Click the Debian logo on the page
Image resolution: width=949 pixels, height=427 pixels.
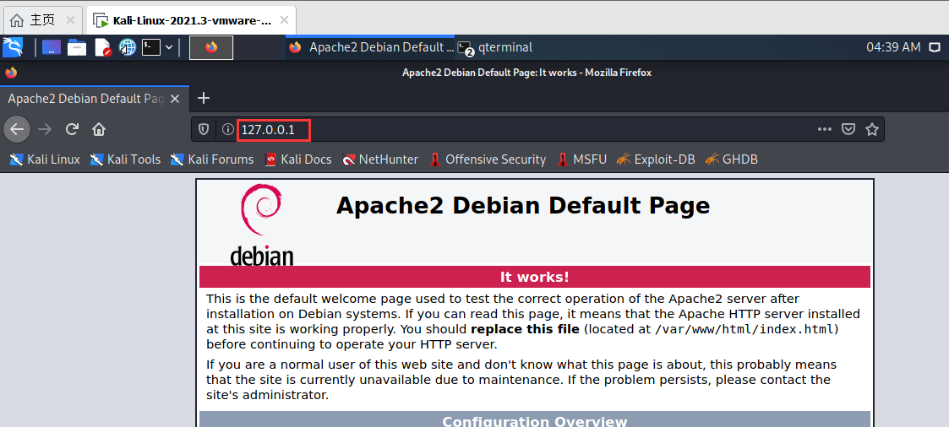pos(261,225)
